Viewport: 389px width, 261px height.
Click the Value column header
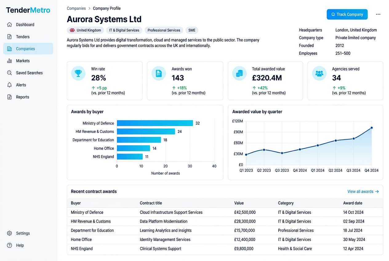(x=239, y=203)
